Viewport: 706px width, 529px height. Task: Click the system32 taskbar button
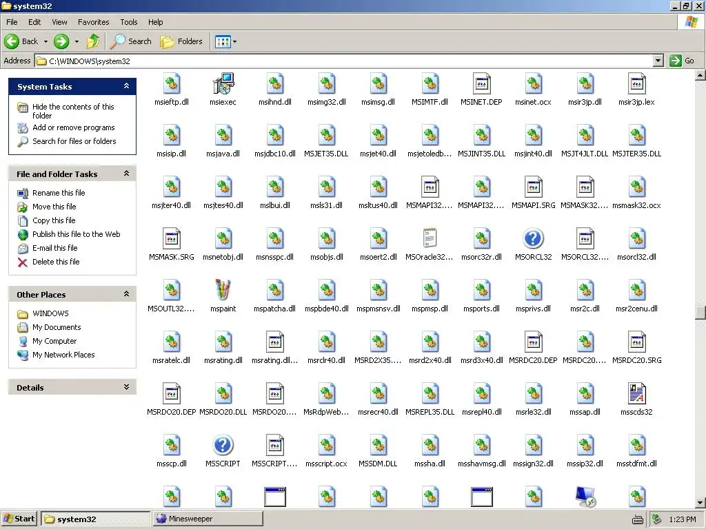tap(95, 519)
